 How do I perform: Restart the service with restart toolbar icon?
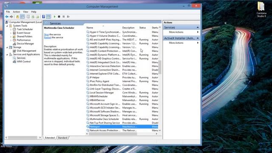tap(68, 17)
